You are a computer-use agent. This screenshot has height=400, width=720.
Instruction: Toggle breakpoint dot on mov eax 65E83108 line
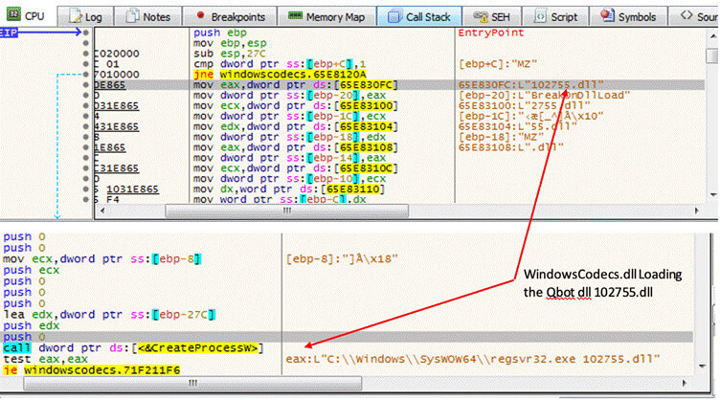85,147
